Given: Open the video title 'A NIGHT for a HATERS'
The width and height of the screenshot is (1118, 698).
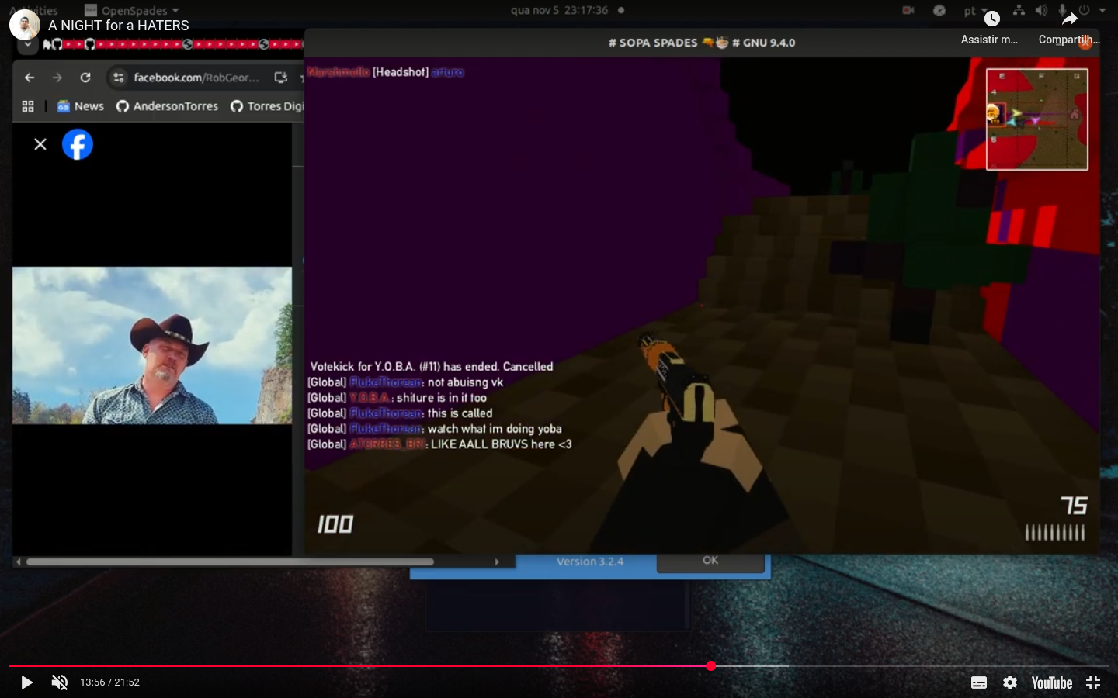Looking at the screenshot, I should [x=119, y=26].
